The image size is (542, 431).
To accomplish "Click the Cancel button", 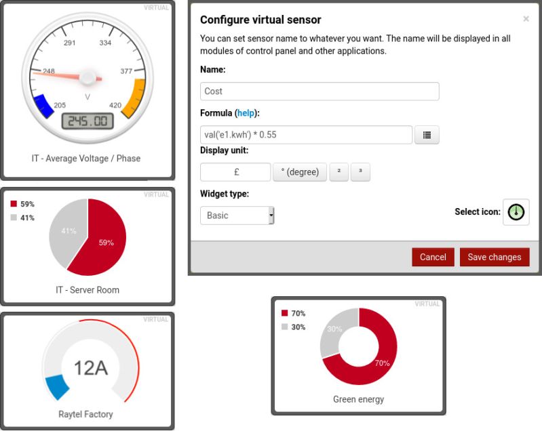I will coord(433,257).
